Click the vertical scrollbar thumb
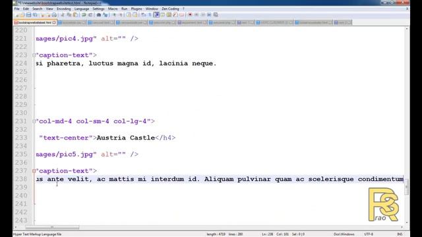 [407, 186]
